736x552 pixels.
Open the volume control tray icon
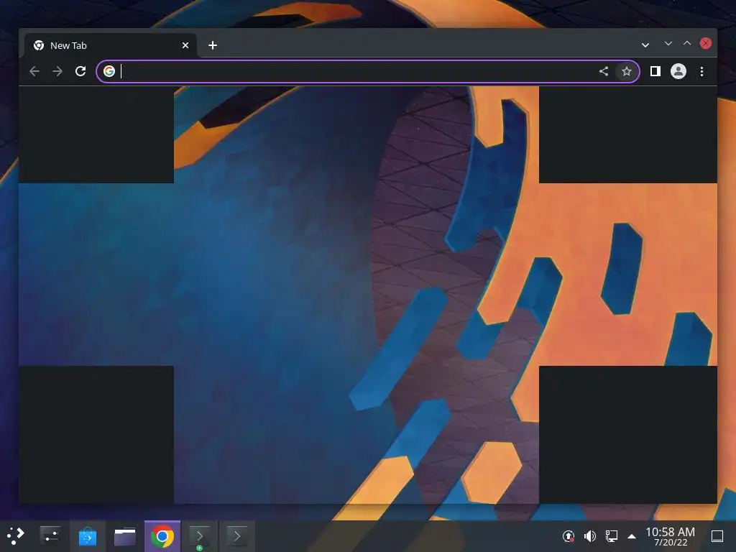tap(590, 536)
